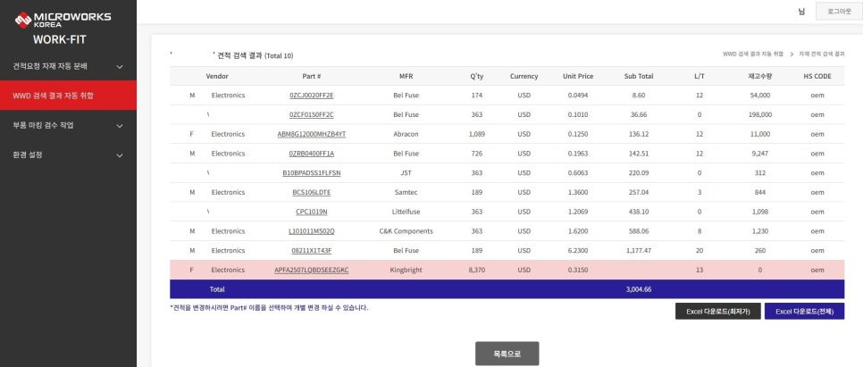Click unit price 0.3150 in Kingbright row
863x367 pixels.
point(578,270)
